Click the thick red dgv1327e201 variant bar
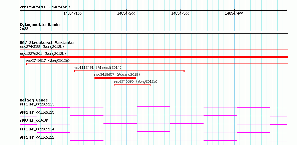The width and height of the screenshot is (297, 145). click(154, 57)
